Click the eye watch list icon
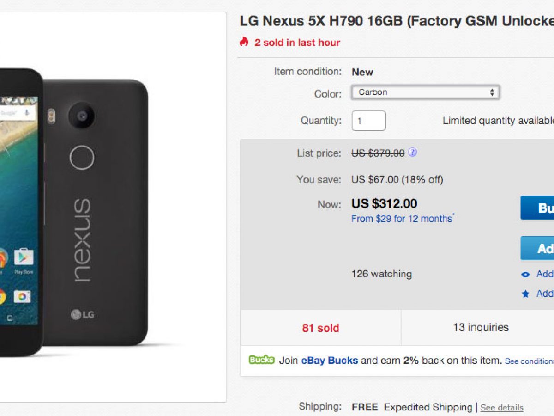This screenshot has height=416, width=554. 525,275
